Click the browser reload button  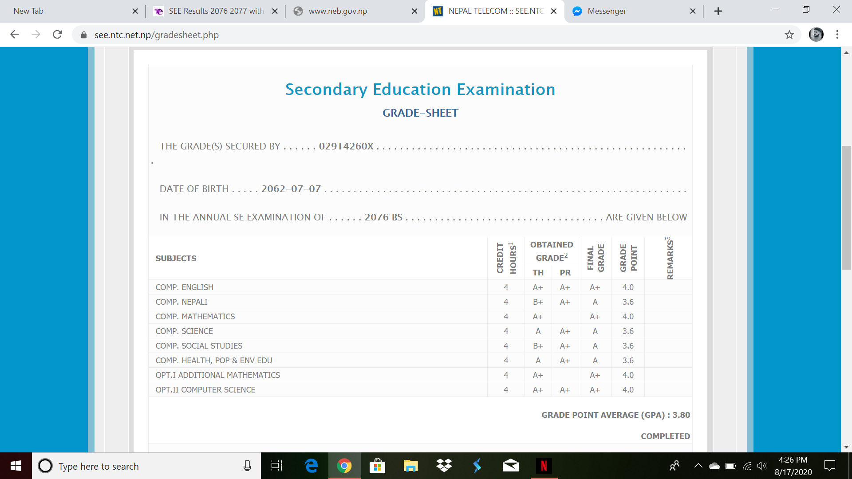pos(57,35)
